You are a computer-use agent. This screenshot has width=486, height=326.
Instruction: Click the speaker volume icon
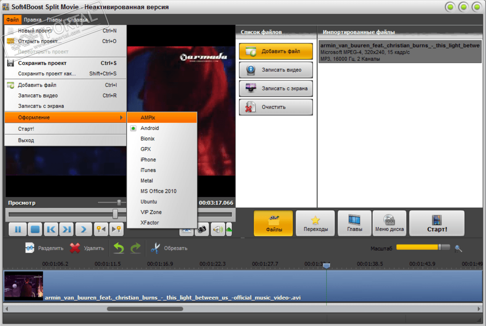click(218, 230)
